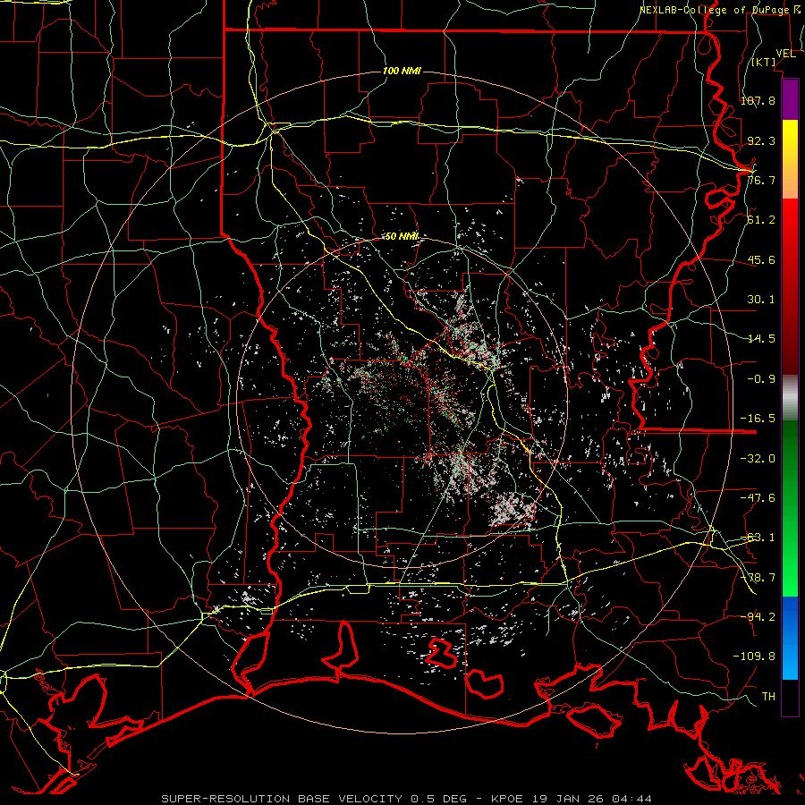Image resolution: width=805 pixels, height=805 pixels.
Task: Click the [KT] units label
Action: [x=764, y=62]
